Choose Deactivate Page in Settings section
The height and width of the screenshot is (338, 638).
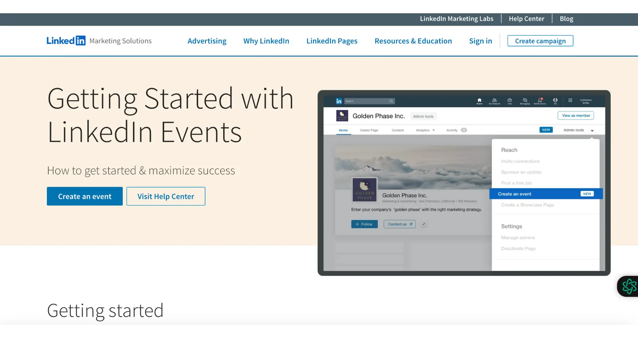coord(518,249)
